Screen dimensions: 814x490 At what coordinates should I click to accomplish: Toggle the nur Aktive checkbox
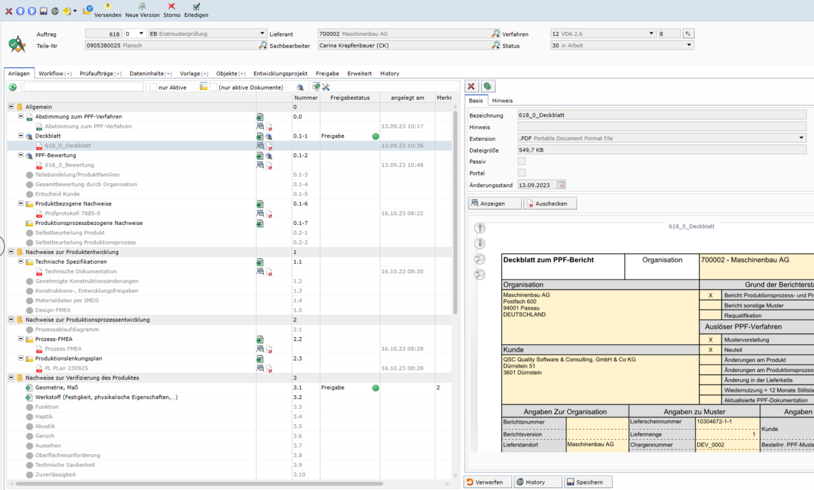click(x=153, y=87)
